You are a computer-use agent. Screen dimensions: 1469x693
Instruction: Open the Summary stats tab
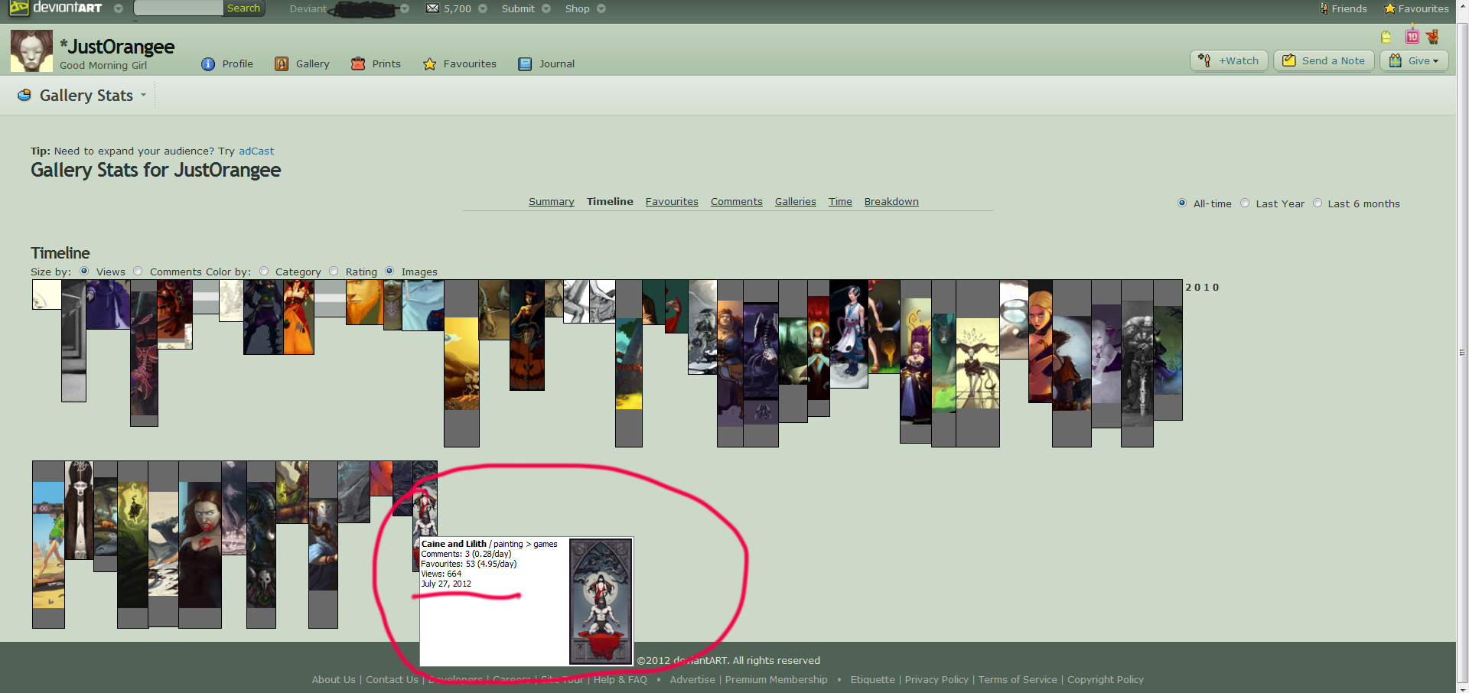(x=551, y=202)
